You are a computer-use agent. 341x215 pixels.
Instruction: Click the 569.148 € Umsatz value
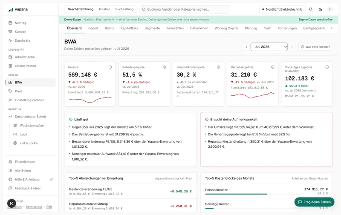click(83, 75)
